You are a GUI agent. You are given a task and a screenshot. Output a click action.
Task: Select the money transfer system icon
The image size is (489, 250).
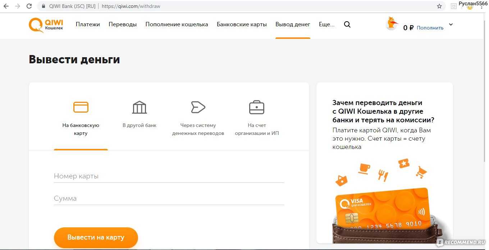pos(198,107)
